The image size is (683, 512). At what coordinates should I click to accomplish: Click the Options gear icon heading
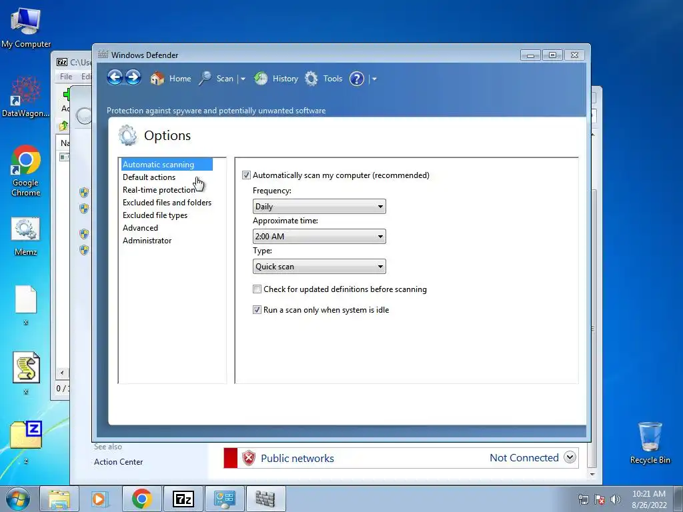127,135
